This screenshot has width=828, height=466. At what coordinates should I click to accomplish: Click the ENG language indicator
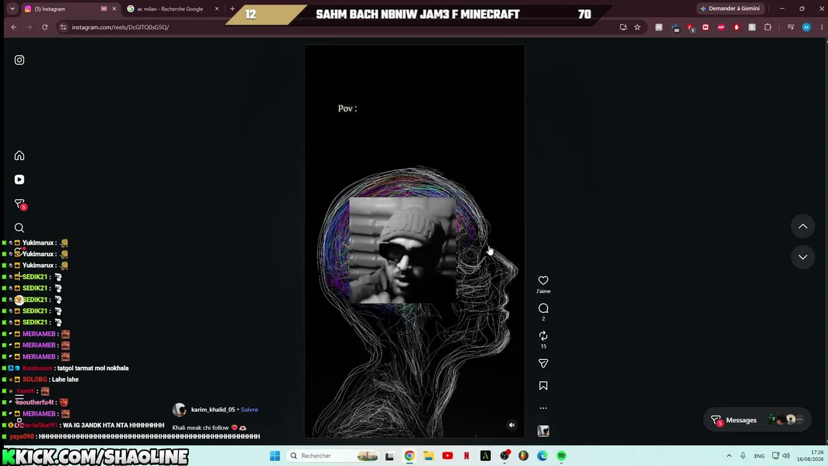tap(759, 456)
